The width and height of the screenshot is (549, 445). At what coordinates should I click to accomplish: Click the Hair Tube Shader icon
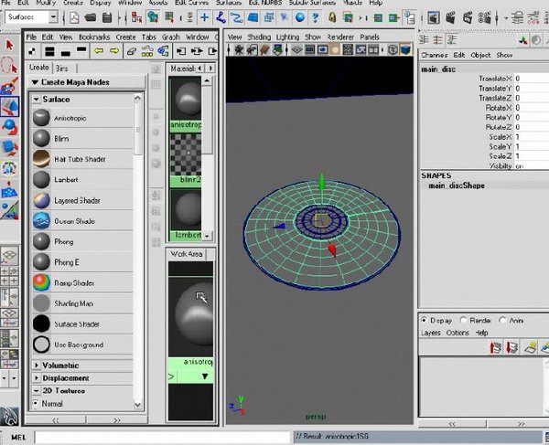coord(41,159)
